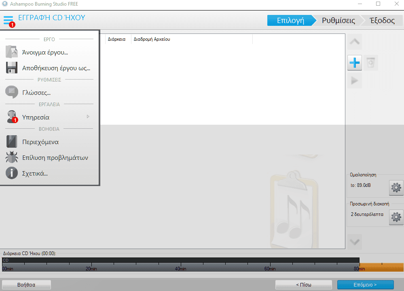Click the headset service icon
This screenshot has width=404, height=291.
pyautogui.click(x=12, y=117)
